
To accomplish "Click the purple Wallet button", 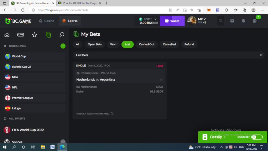I will coord(172,21).
